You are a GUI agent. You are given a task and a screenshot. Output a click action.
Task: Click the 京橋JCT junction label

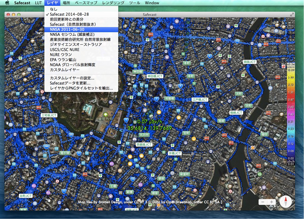175,153
